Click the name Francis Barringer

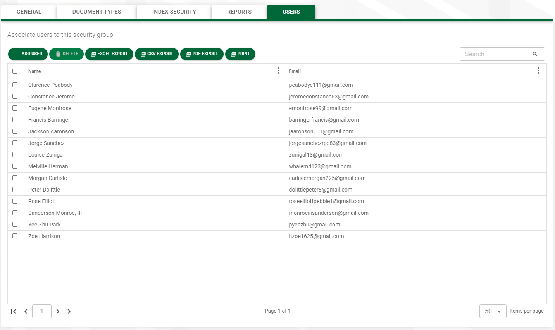(49, 120)
